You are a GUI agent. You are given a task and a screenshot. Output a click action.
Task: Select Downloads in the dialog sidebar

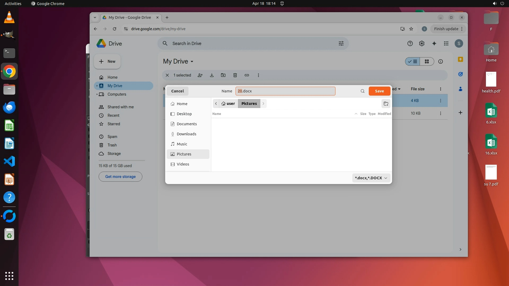(186, 134)
